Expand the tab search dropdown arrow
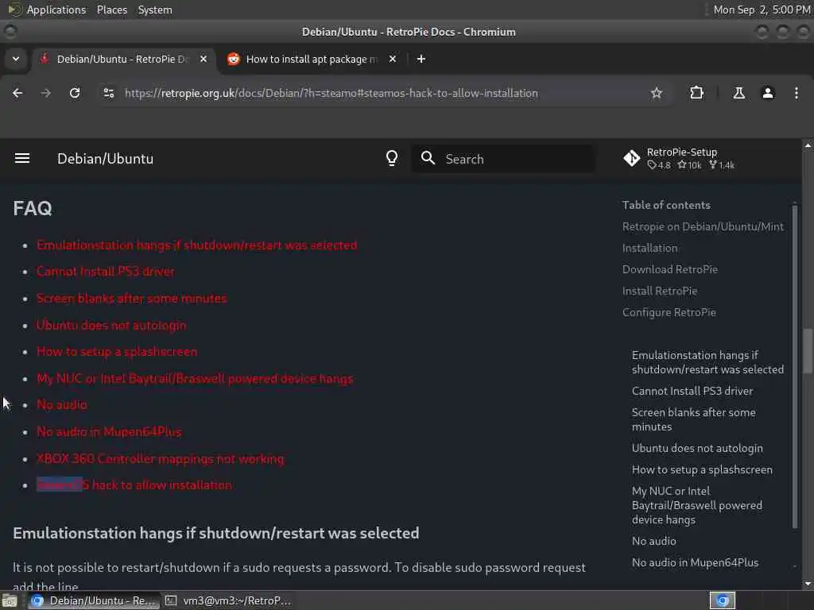 pos(16,59)
